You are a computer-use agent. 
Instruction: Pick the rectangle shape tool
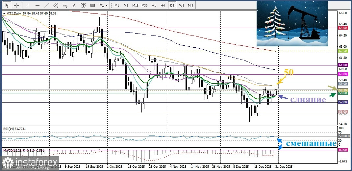pos(92,5)
